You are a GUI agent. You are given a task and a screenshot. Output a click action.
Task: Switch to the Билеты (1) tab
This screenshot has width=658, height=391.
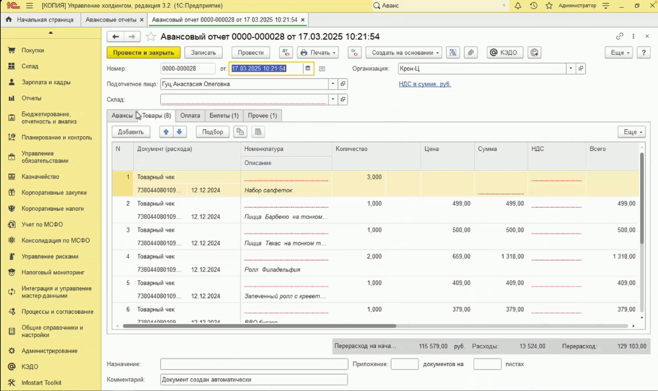(x=224, y=115)
